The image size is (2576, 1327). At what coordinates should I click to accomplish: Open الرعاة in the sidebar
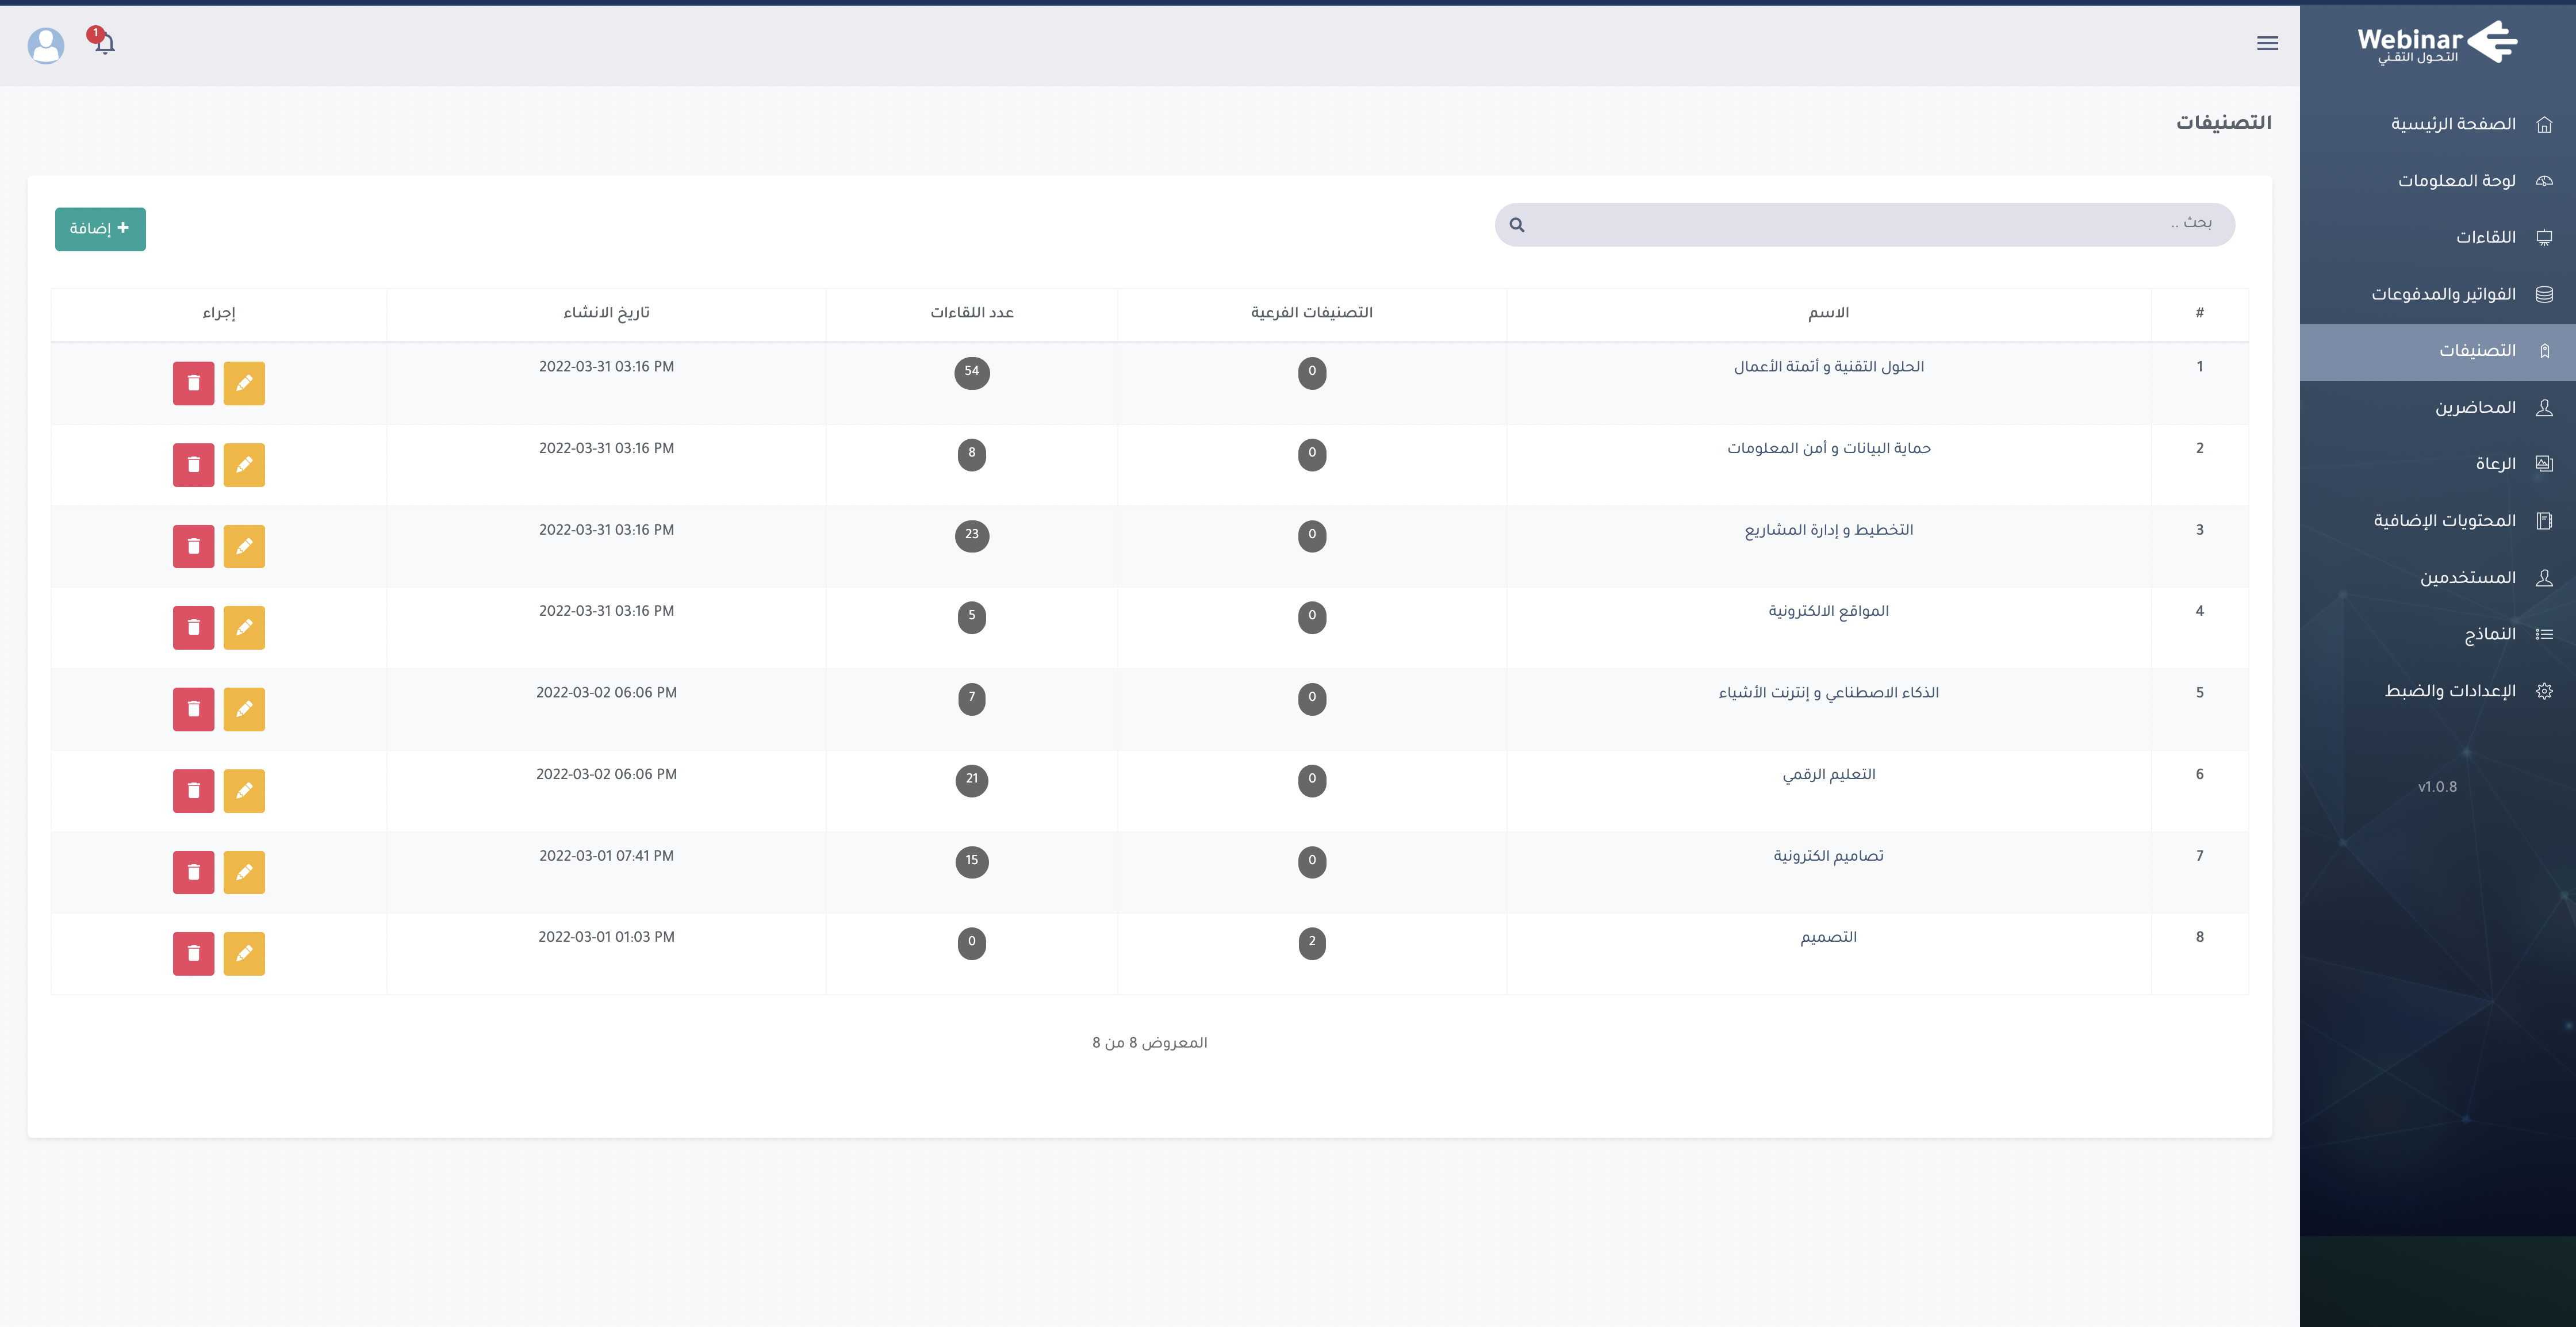[2438, 464]
